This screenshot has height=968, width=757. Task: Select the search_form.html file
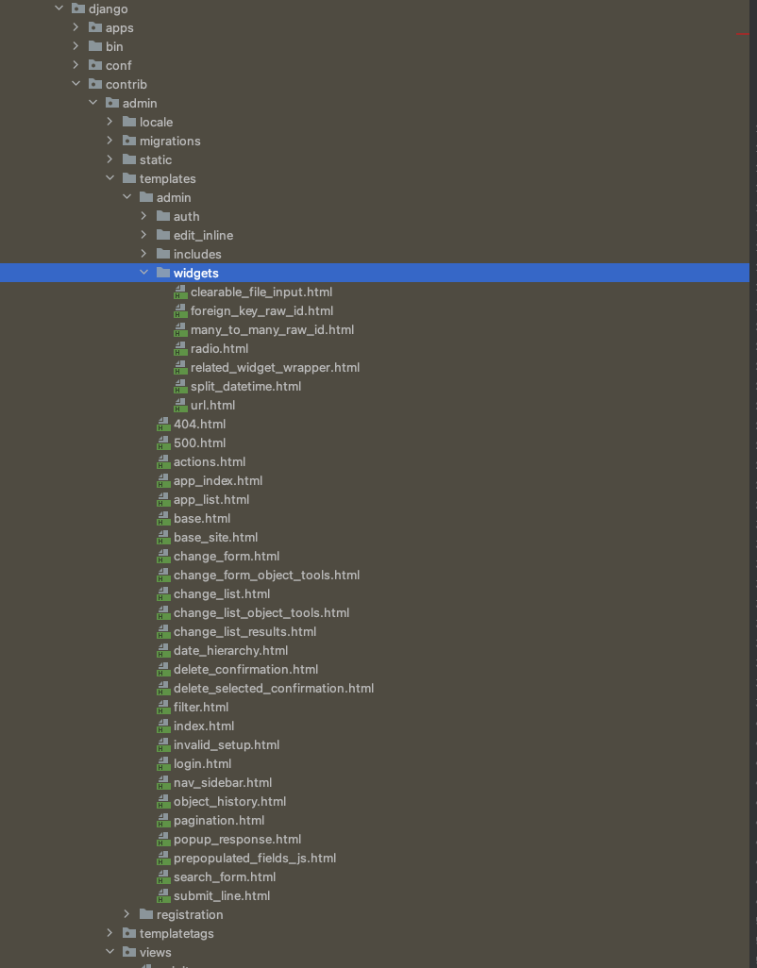(225, 876)
